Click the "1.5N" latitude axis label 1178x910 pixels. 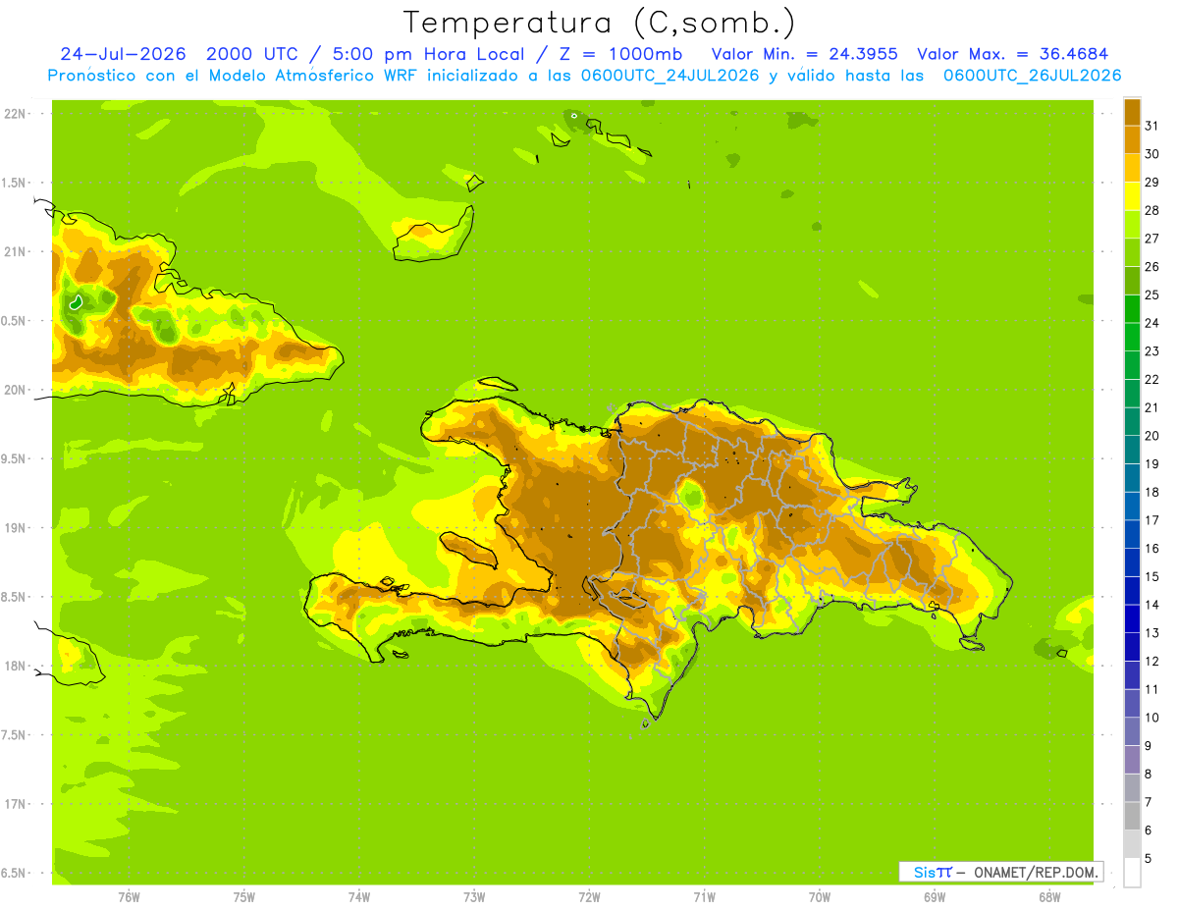pyautogui.click(x=15, y=184)
